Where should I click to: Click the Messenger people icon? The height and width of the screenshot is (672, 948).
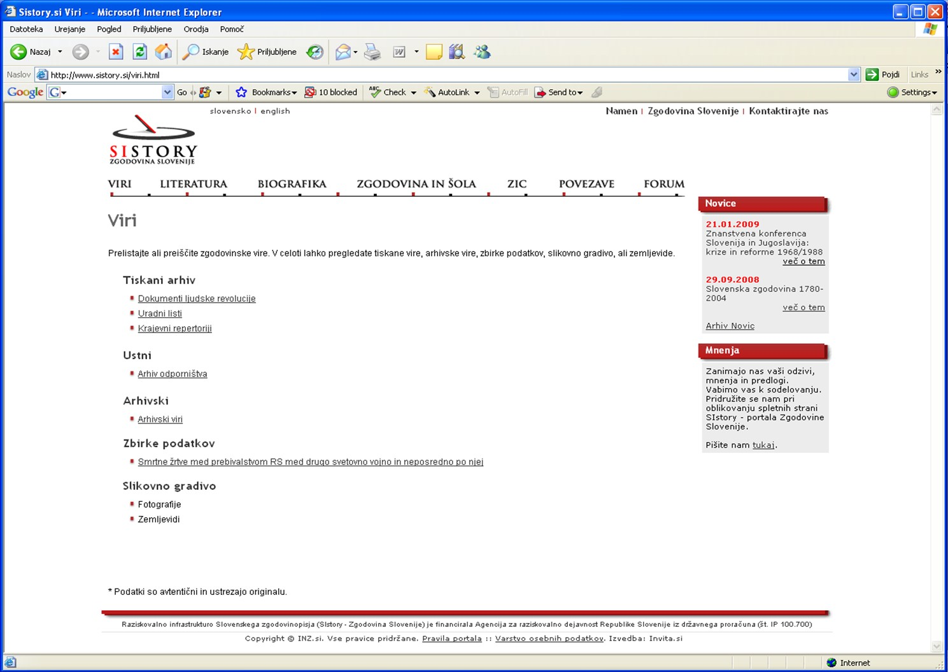(x=482, y=52)
